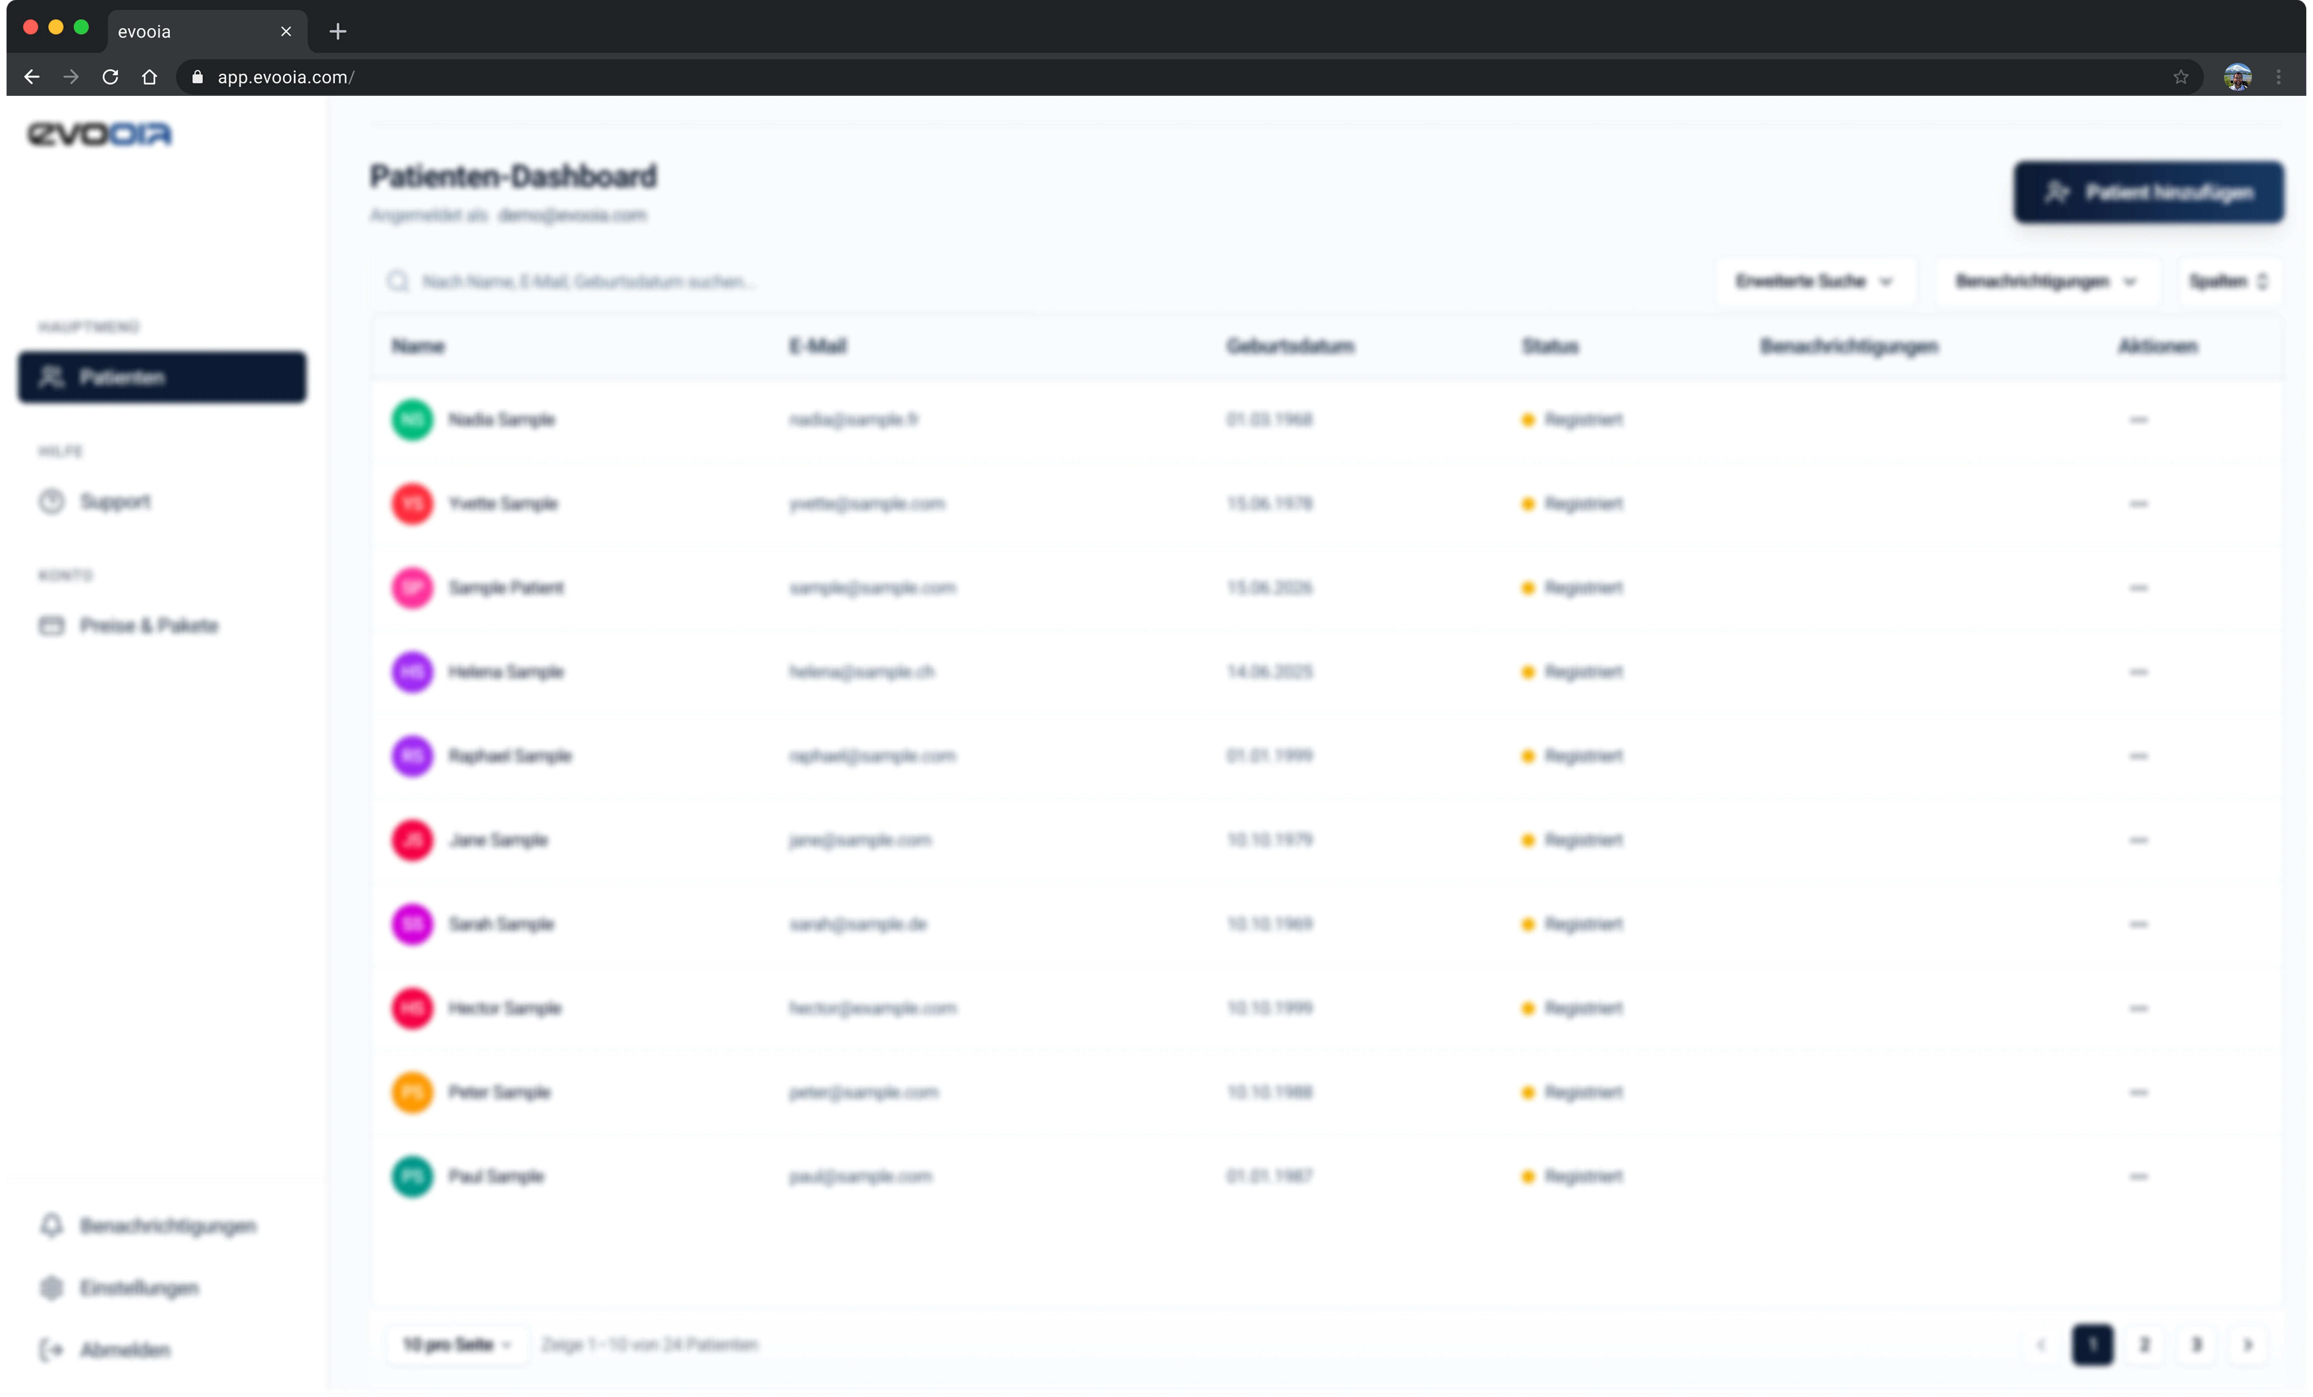Click the evooia logo
Viewport: 2313px width, 1397px height.
click(x=99, y=134)
